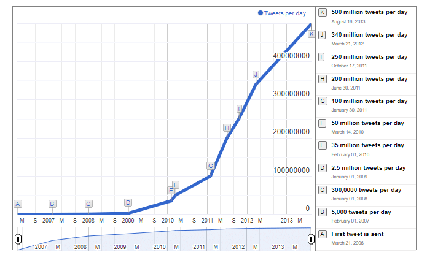Click the 2009 label on main x-axis
Image resolution: width=427 pixels, height=263 pixels.
coord(128,220)
